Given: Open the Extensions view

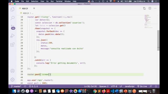Looking at the screenshot, I should (12, 45).
